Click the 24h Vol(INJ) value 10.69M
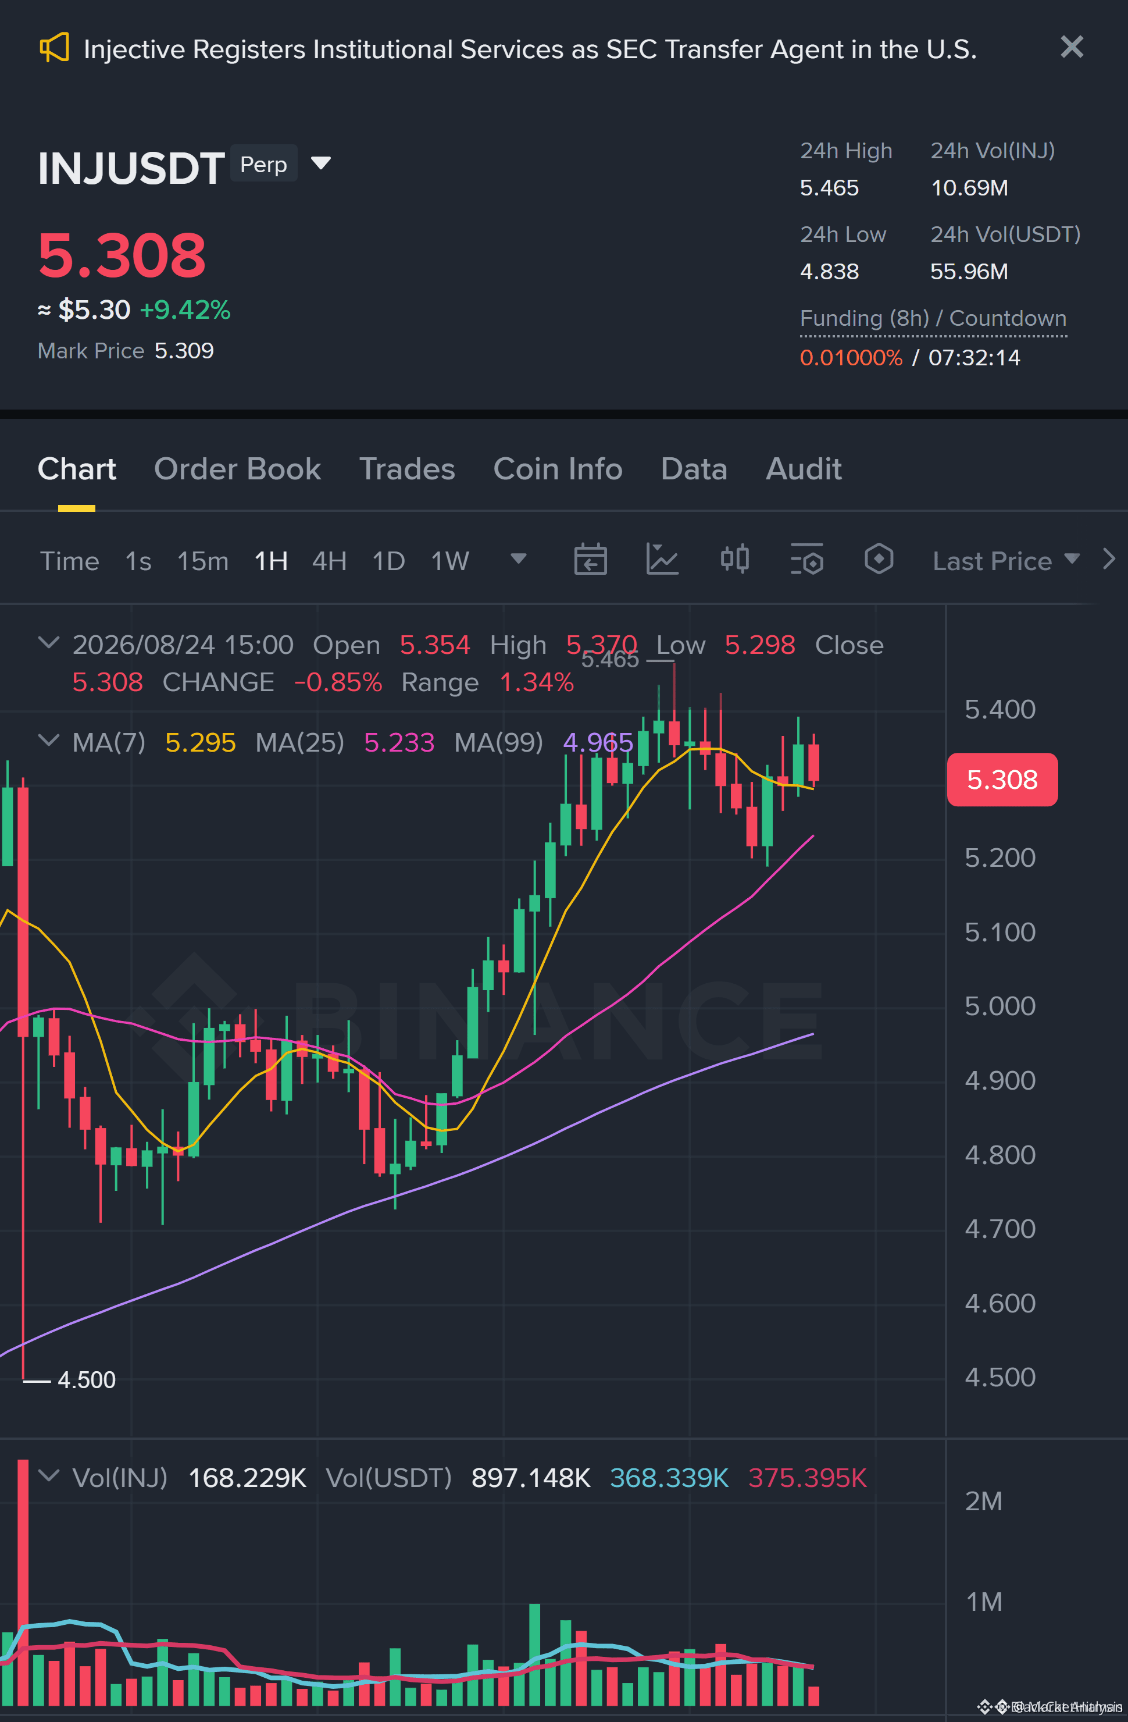The image size is (1128, 1722). click(969, 188)
